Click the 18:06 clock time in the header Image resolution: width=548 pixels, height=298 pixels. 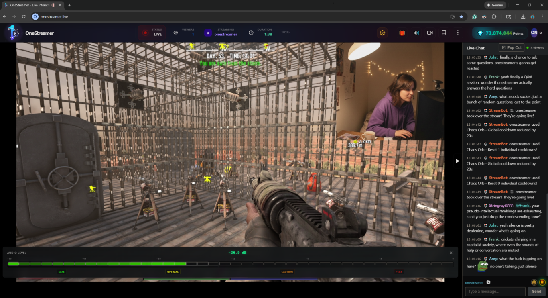285,32
